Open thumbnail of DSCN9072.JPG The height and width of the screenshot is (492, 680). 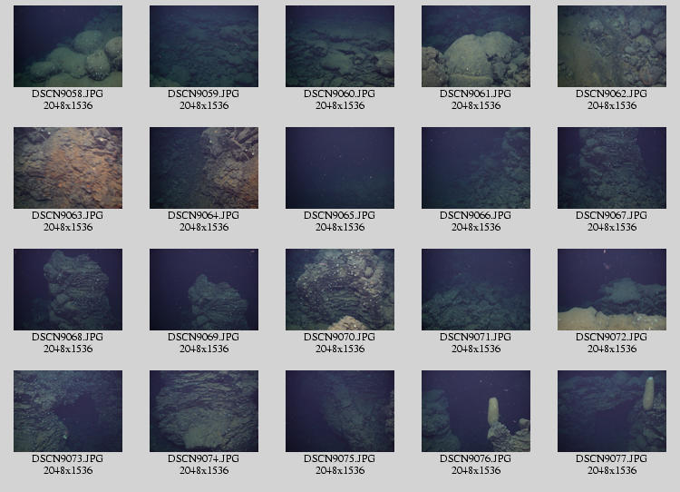point(612,290)
